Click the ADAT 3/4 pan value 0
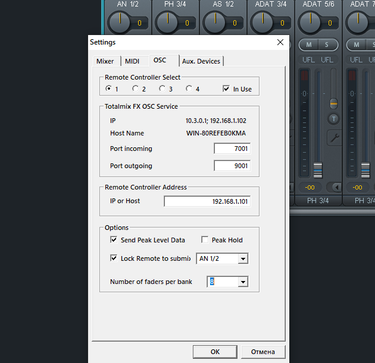 282,23
